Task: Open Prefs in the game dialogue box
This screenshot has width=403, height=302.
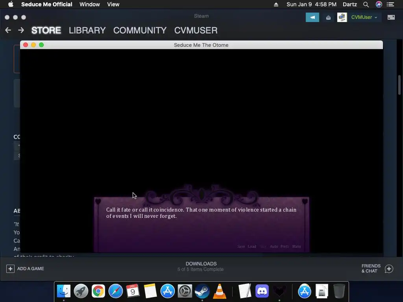Action: point(285,246)
